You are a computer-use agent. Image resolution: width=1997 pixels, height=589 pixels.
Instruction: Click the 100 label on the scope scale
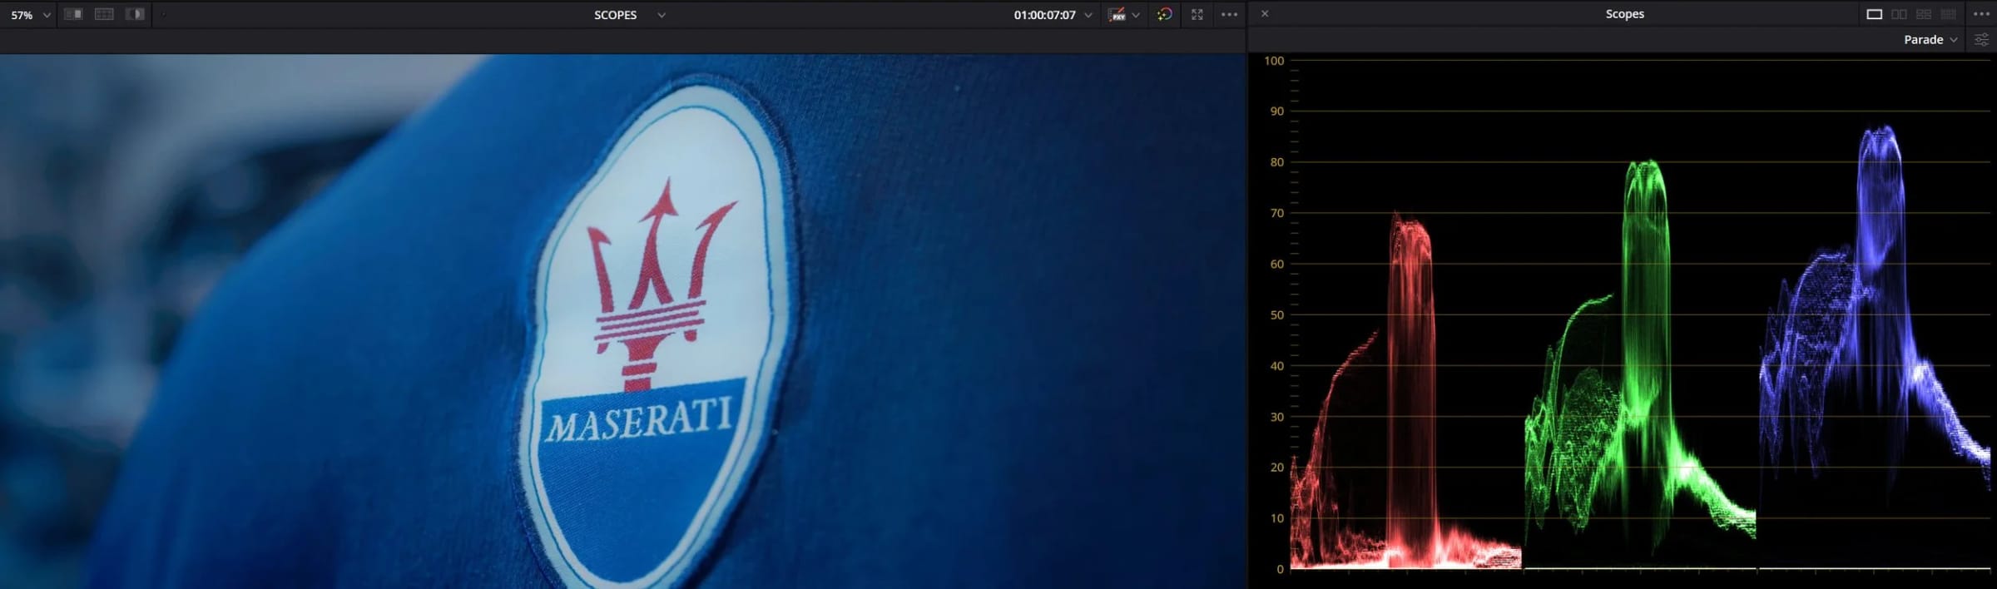click(x=1274, y=61)
